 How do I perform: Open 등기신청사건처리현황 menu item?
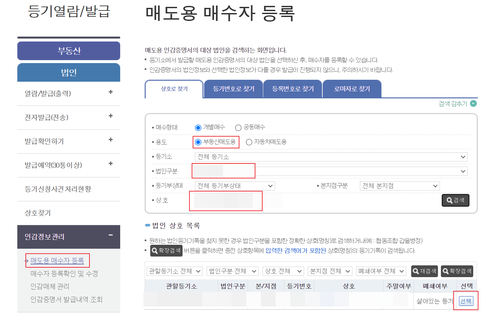tap(58, 189)
